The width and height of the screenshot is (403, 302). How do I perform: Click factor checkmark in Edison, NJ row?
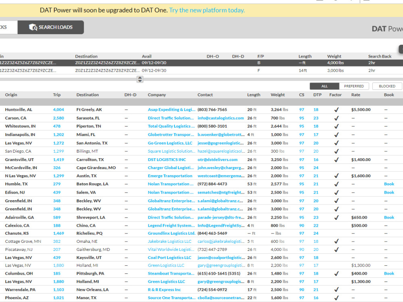337,192
